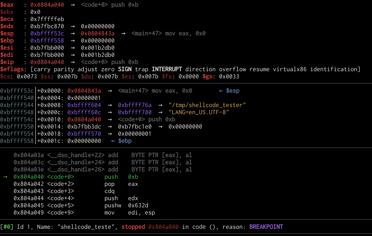Click the green arrow marking the current instruction
Viewport: 372px width, 236px height.
(x=5, y=177)
